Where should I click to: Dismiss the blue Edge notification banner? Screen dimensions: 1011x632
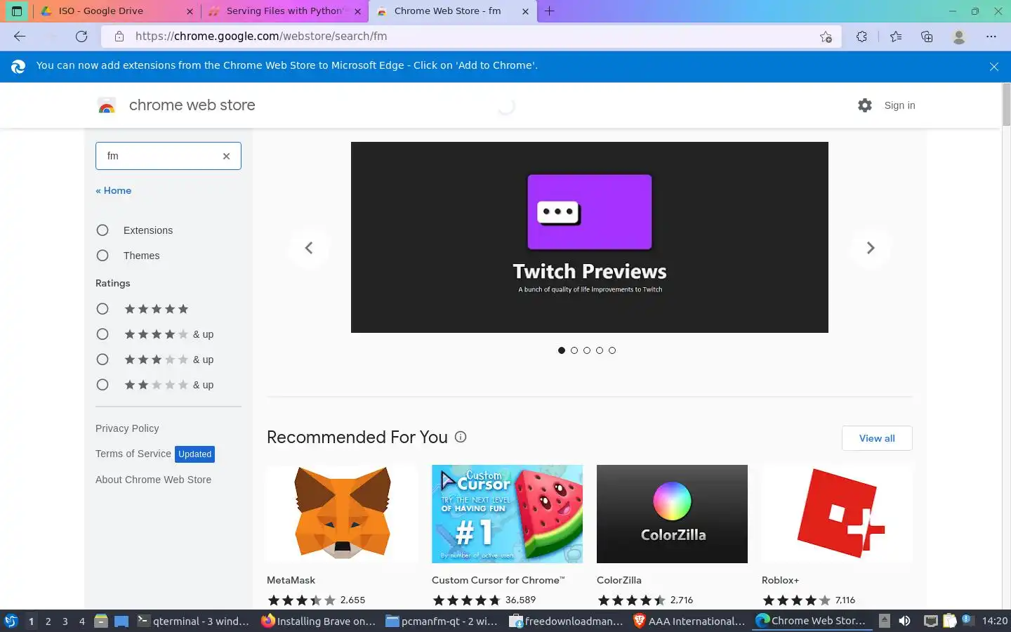pyautogui.click(x=994, y=67)
